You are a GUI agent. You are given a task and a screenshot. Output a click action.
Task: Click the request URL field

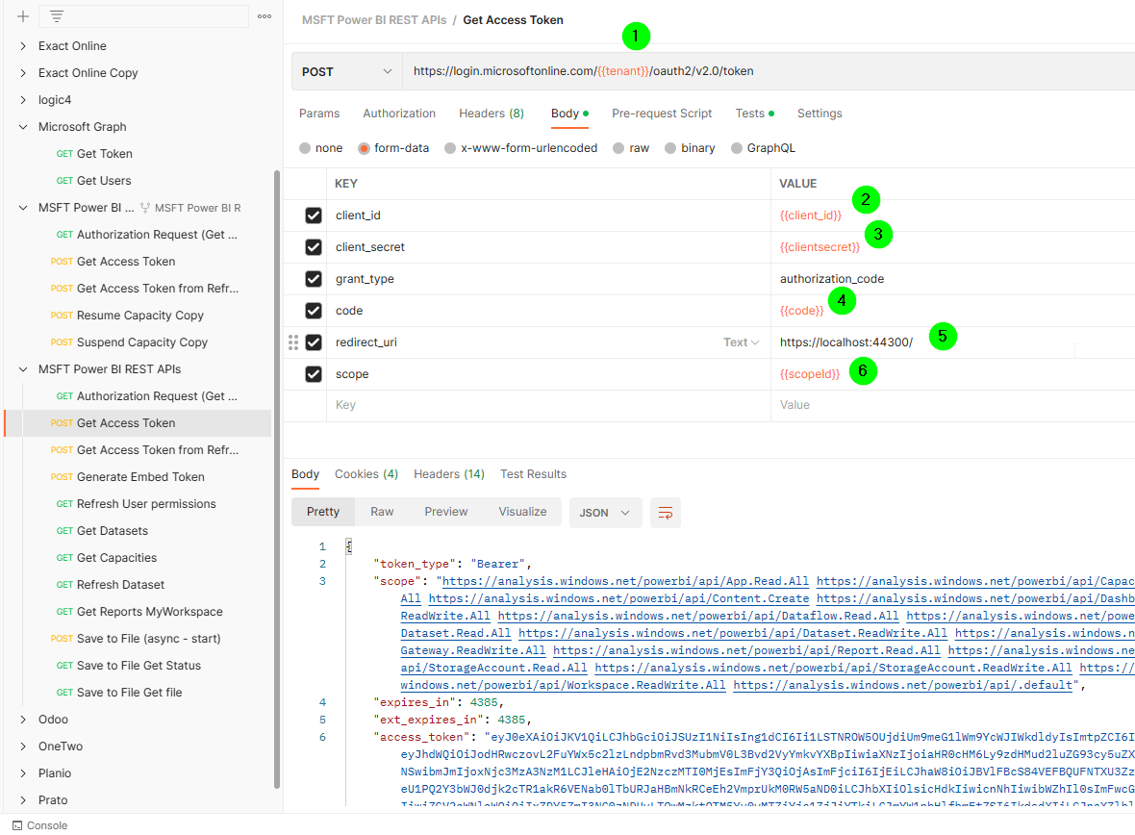pyautogui.click(x=769, y=72)
